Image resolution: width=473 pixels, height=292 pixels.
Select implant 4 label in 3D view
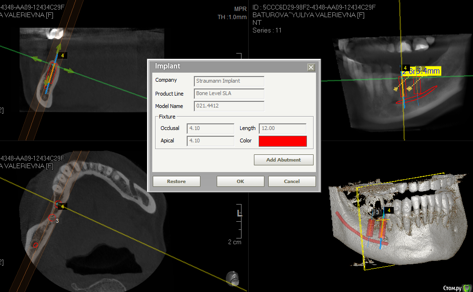tap(389, 210)
